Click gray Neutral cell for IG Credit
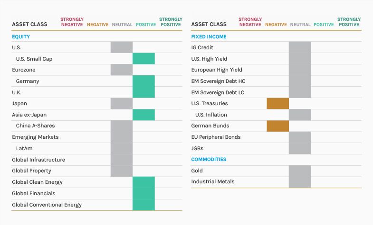This screenshot has width=373, height=225. [300, 47]
